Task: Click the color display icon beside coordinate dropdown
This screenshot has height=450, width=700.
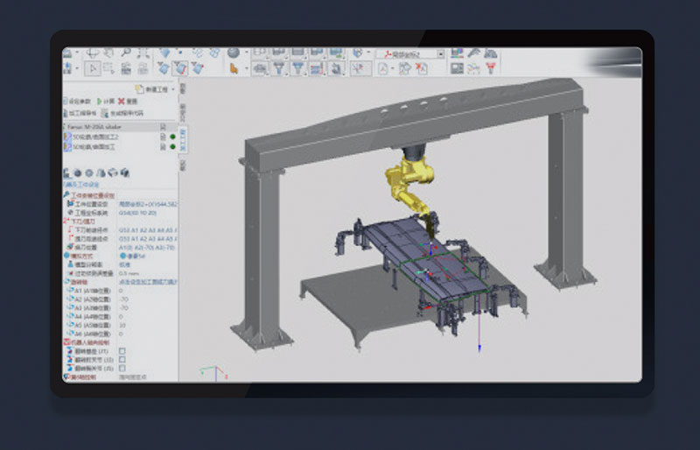Action: pos(458,54)
